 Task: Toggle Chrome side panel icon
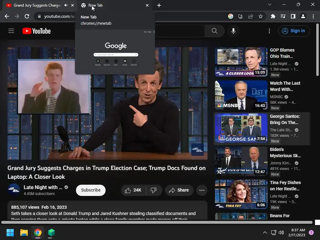coord(293,16)
